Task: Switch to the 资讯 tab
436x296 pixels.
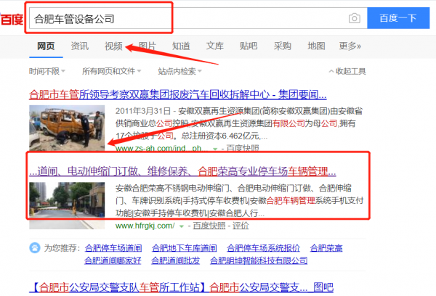Action: tap(80, 46)
